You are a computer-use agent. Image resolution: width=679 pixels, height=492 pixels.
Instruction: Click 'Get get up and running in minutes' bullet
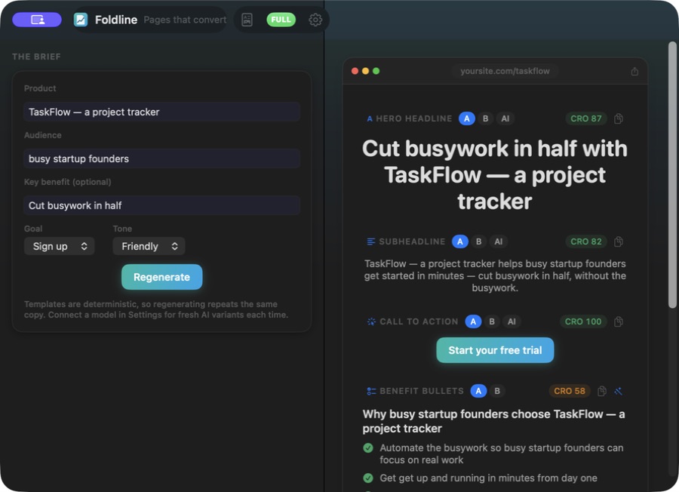(488, 478)
